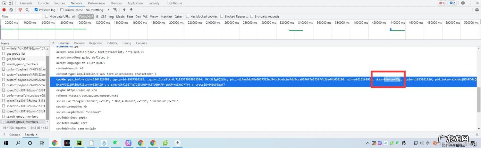Open the Response tab of request details
The height and width of the screenshot is (148, 481).
click(96, 43)
